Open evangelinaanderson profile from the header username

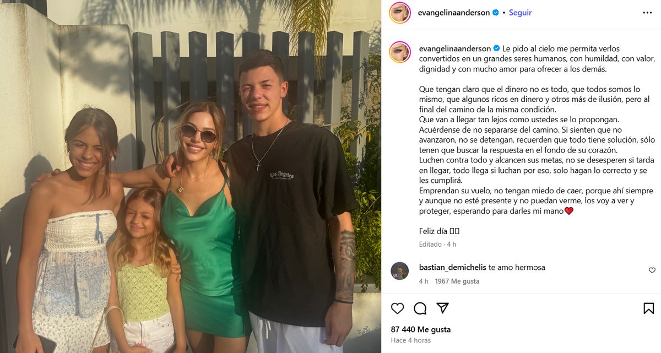[454, 13]
